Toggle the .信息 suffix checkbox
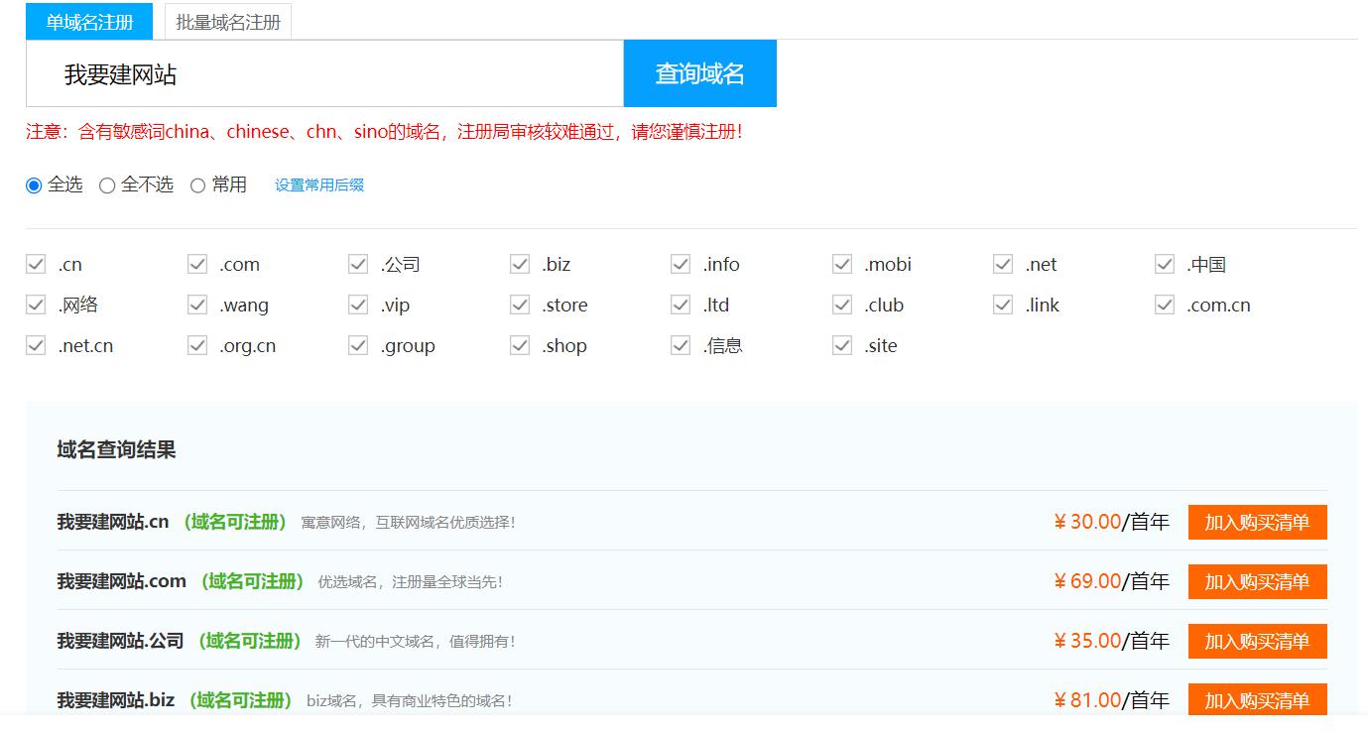The height and width of the screenshot is (736, 1368). (x=681, y=344)
